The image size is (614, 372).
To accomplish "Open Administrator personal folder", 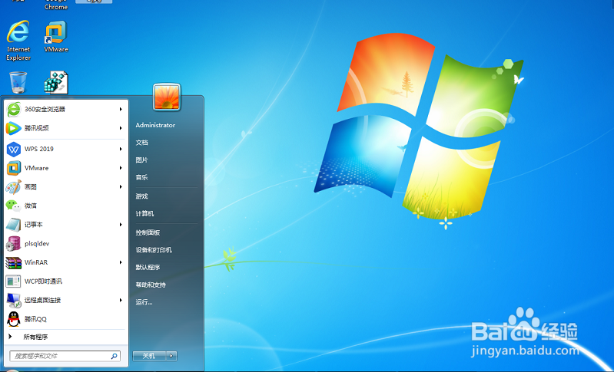I will coord(155,125).
